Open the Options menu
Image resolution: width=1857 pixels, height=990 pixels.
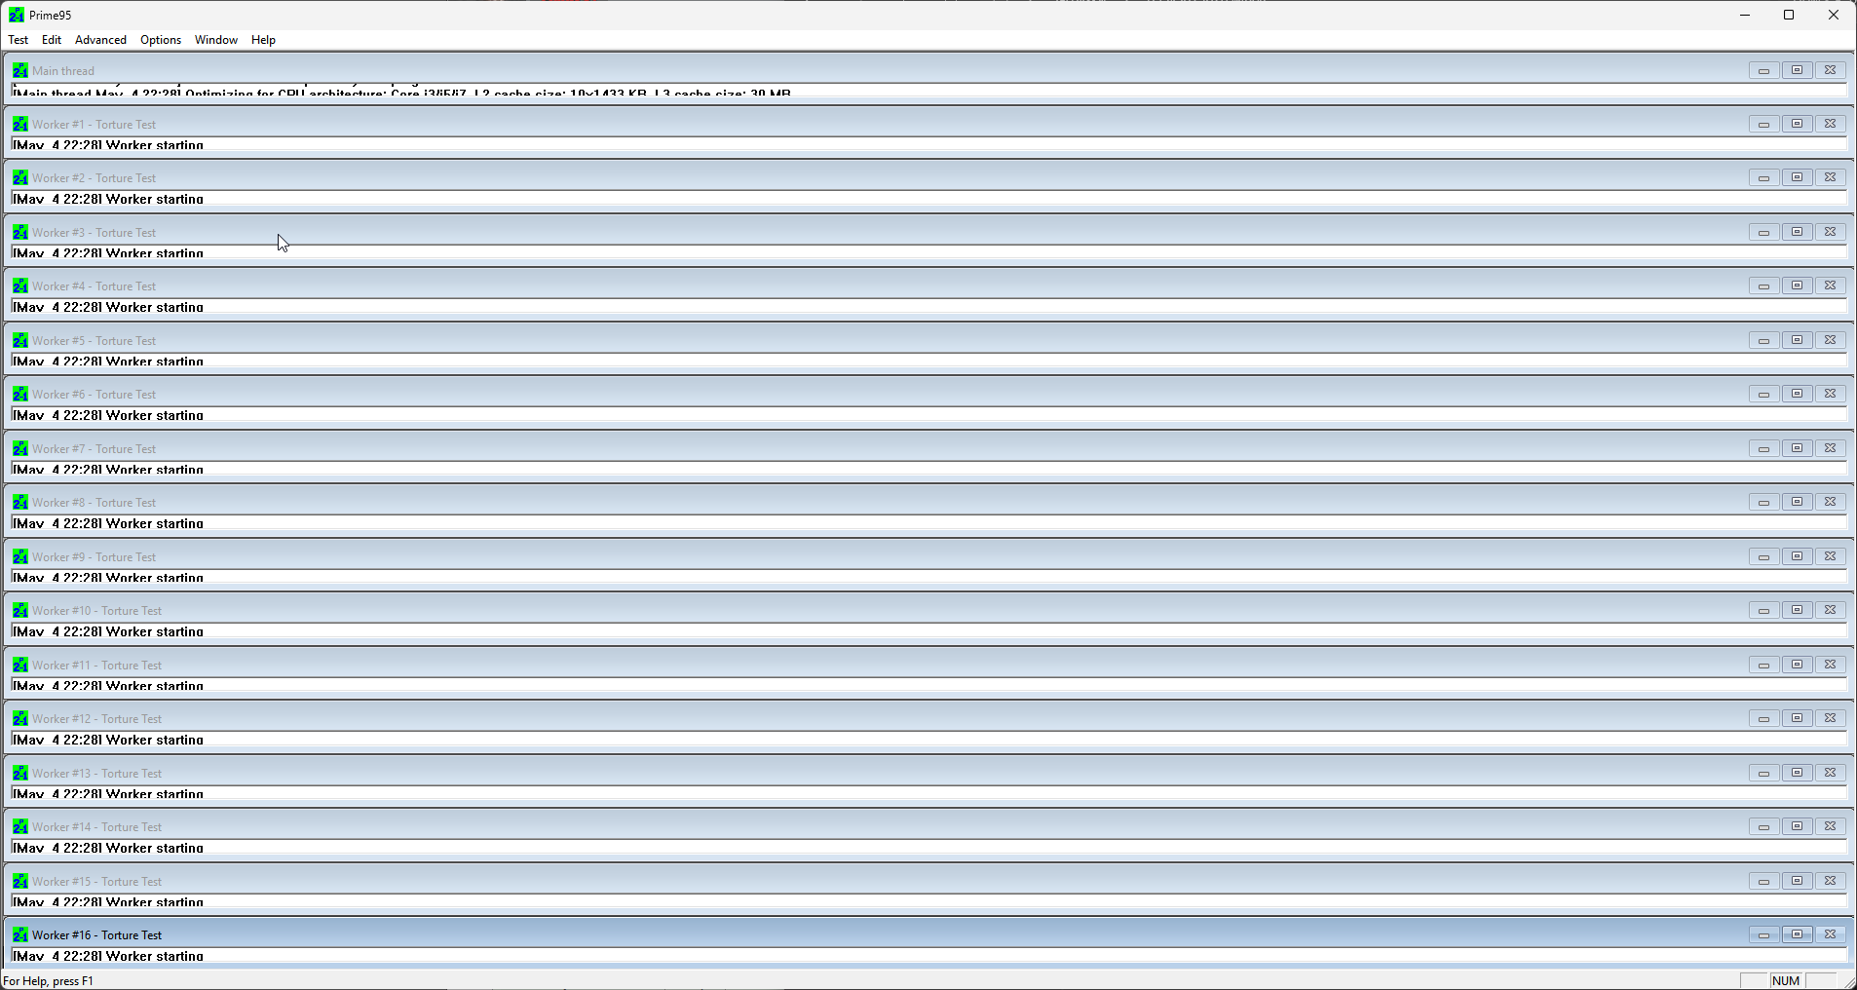(161, 40)
